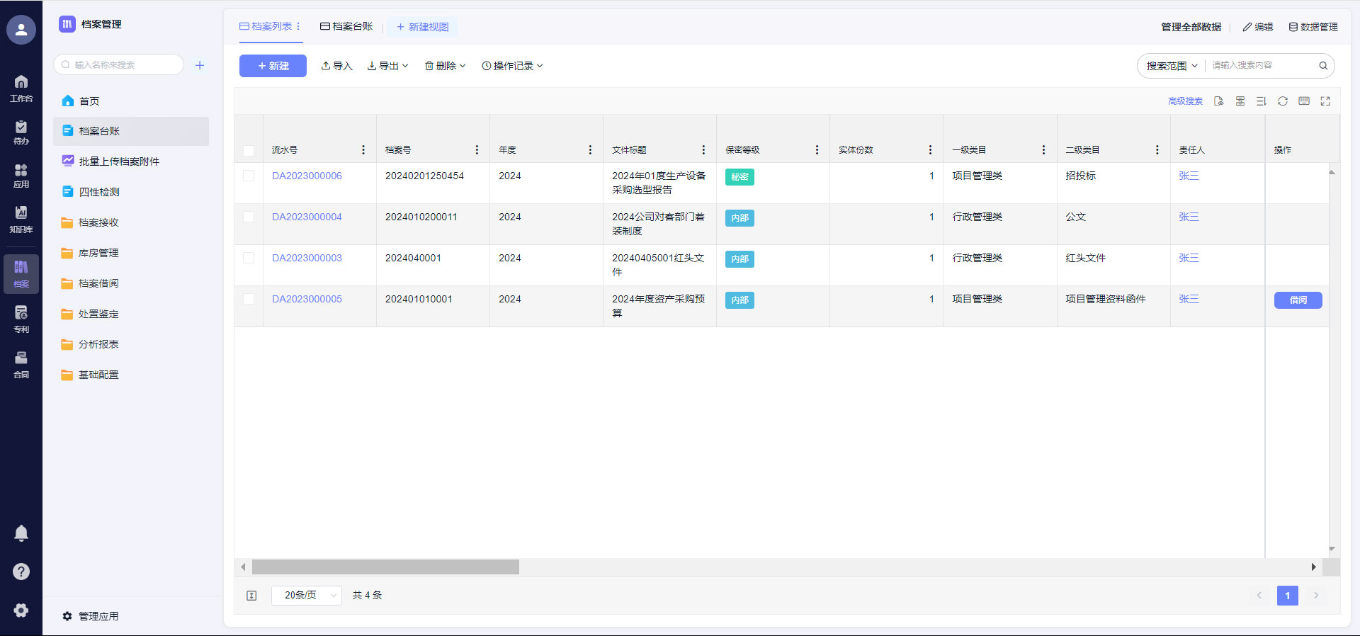Click the help question mark icon
Viewport: 1360px width, 636px height.
[x=21, y=572]
